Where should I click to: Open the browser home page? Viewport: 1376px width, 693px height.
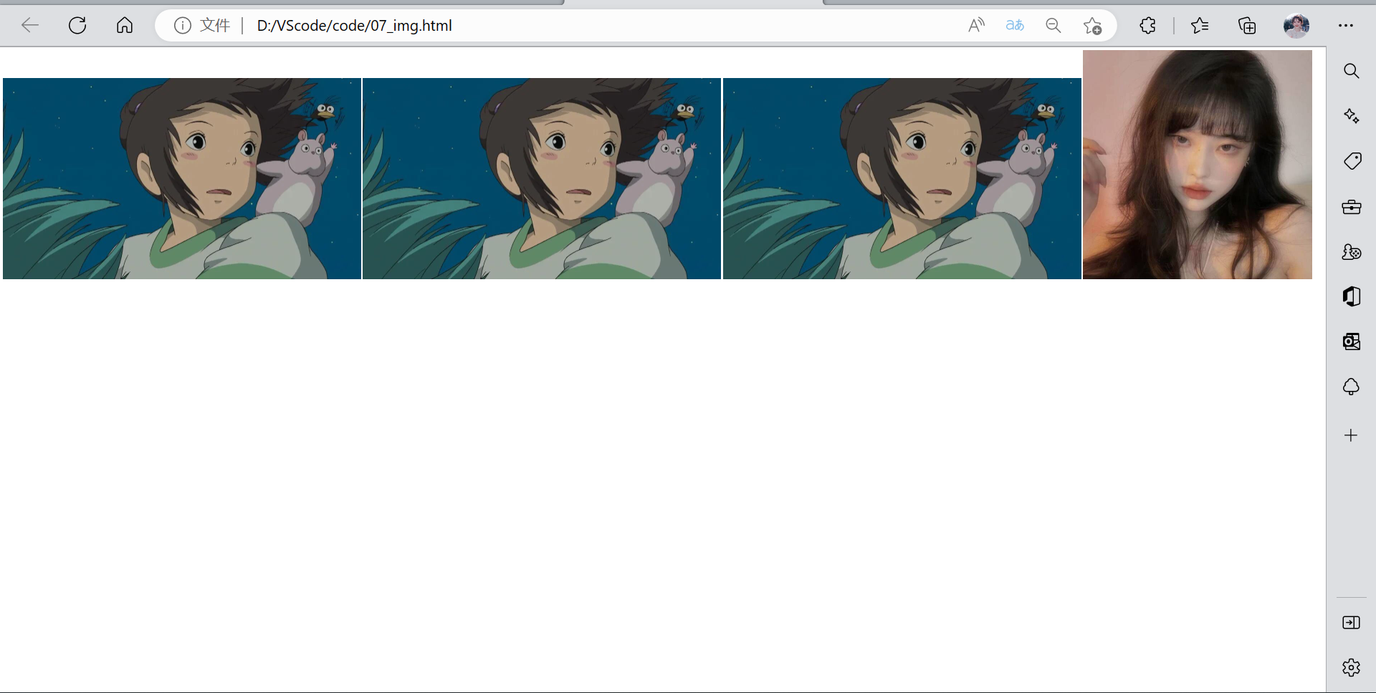(x=125, y=26)
